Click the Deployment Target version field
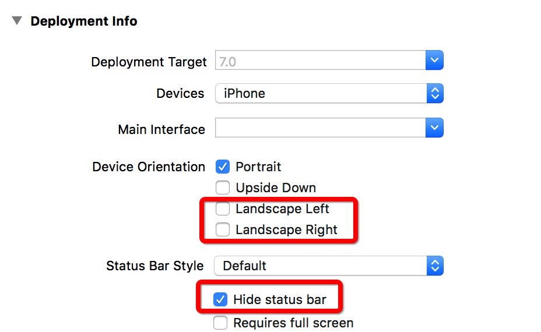This screenshot has height=332, width=541. [319, 61]
